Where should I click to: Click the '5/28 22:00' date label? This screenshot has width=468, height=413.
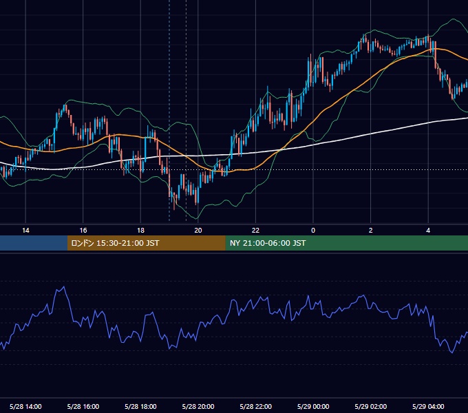click(256, 406)
